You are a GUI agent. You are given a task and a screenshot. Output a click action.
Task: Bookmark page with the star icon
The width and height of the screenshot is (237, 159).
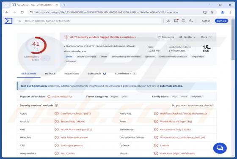(212, 12)
